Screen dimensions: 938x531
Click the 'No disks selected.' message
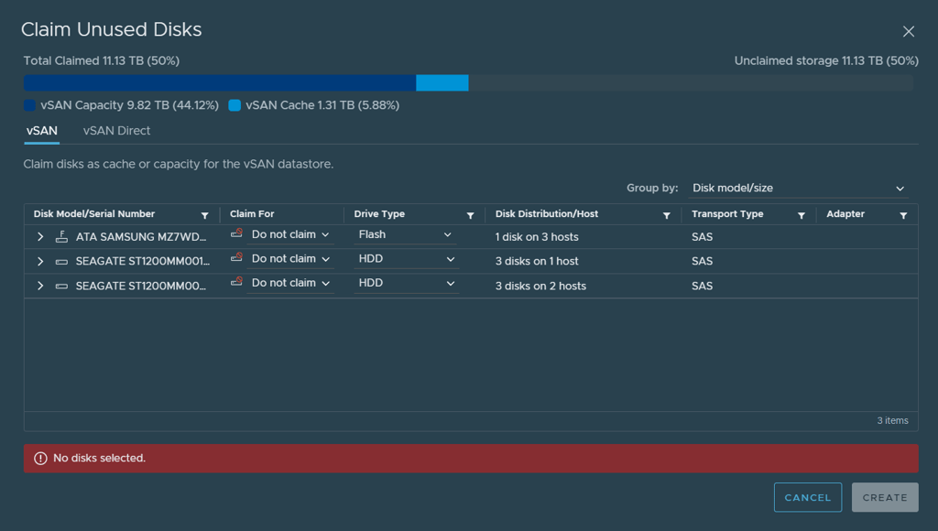coord(99,458)
